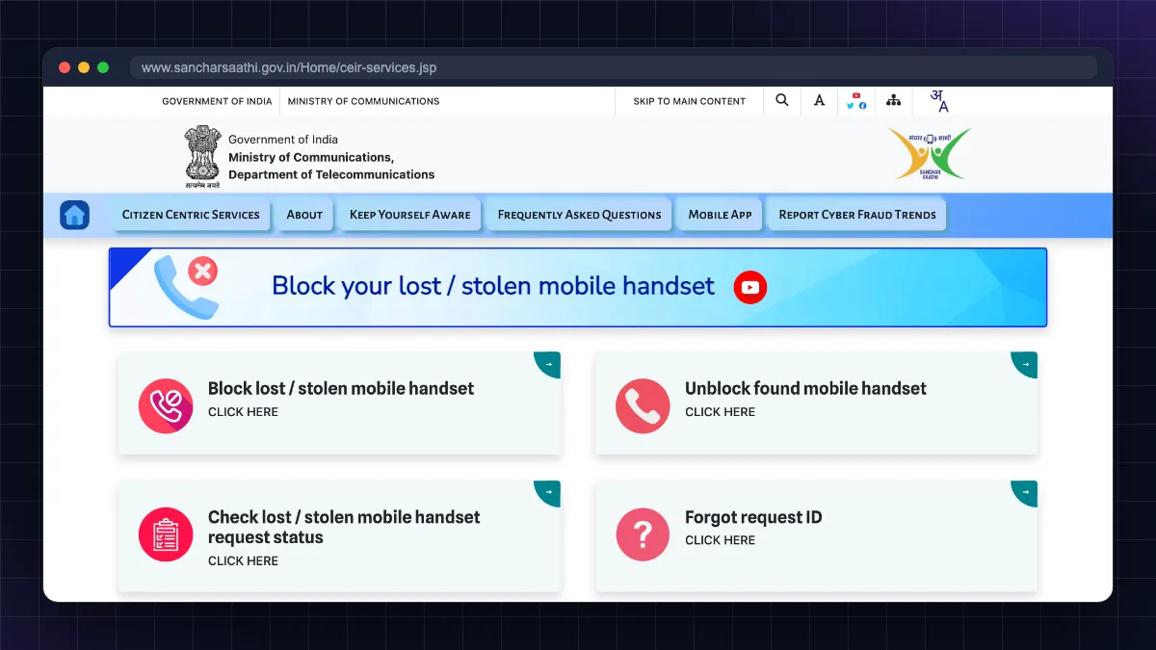
Task: Click CLICK HERE under Unblock found handset
Action: 720,412
